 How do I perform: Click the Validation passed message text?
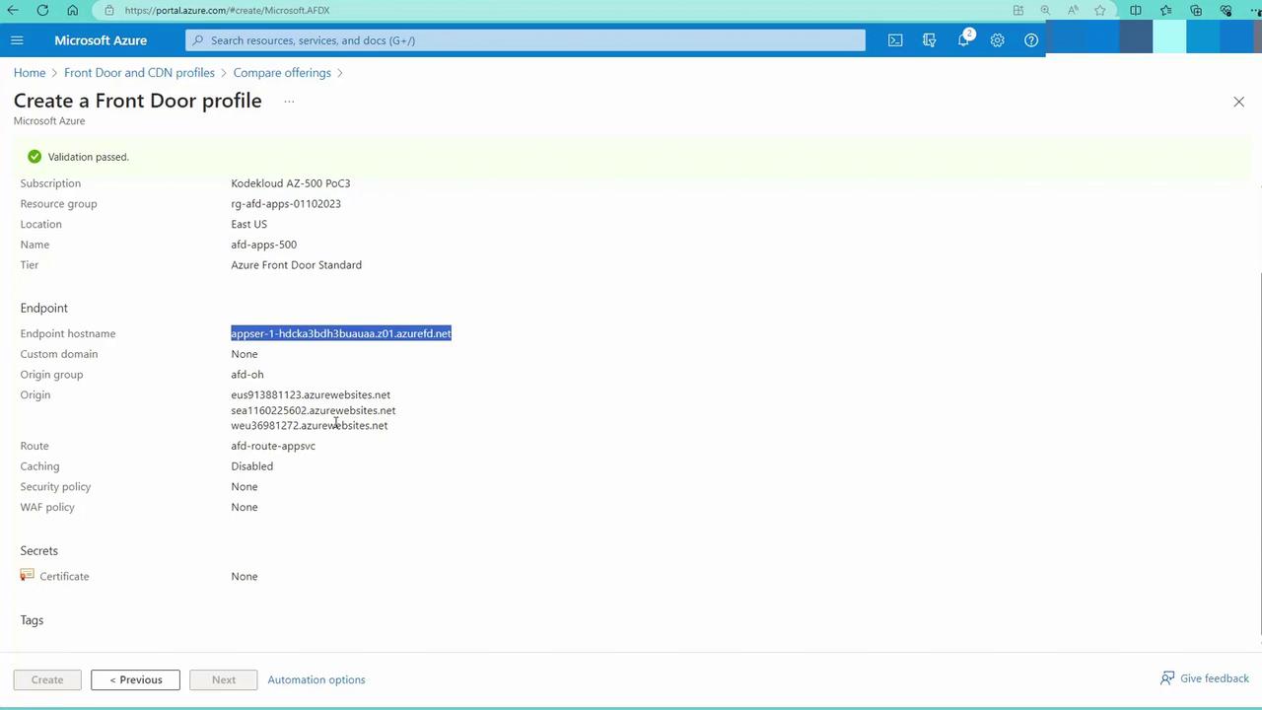(89, 157)
